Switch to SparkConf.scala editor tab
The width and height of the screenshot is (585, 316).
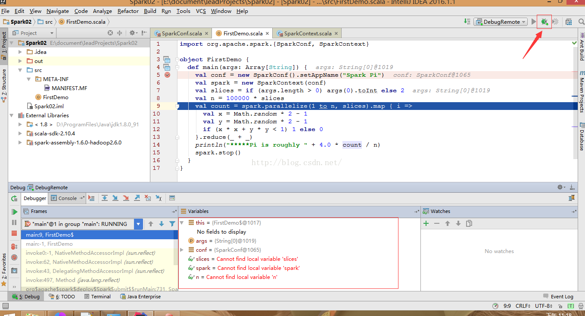click(181, 33)
